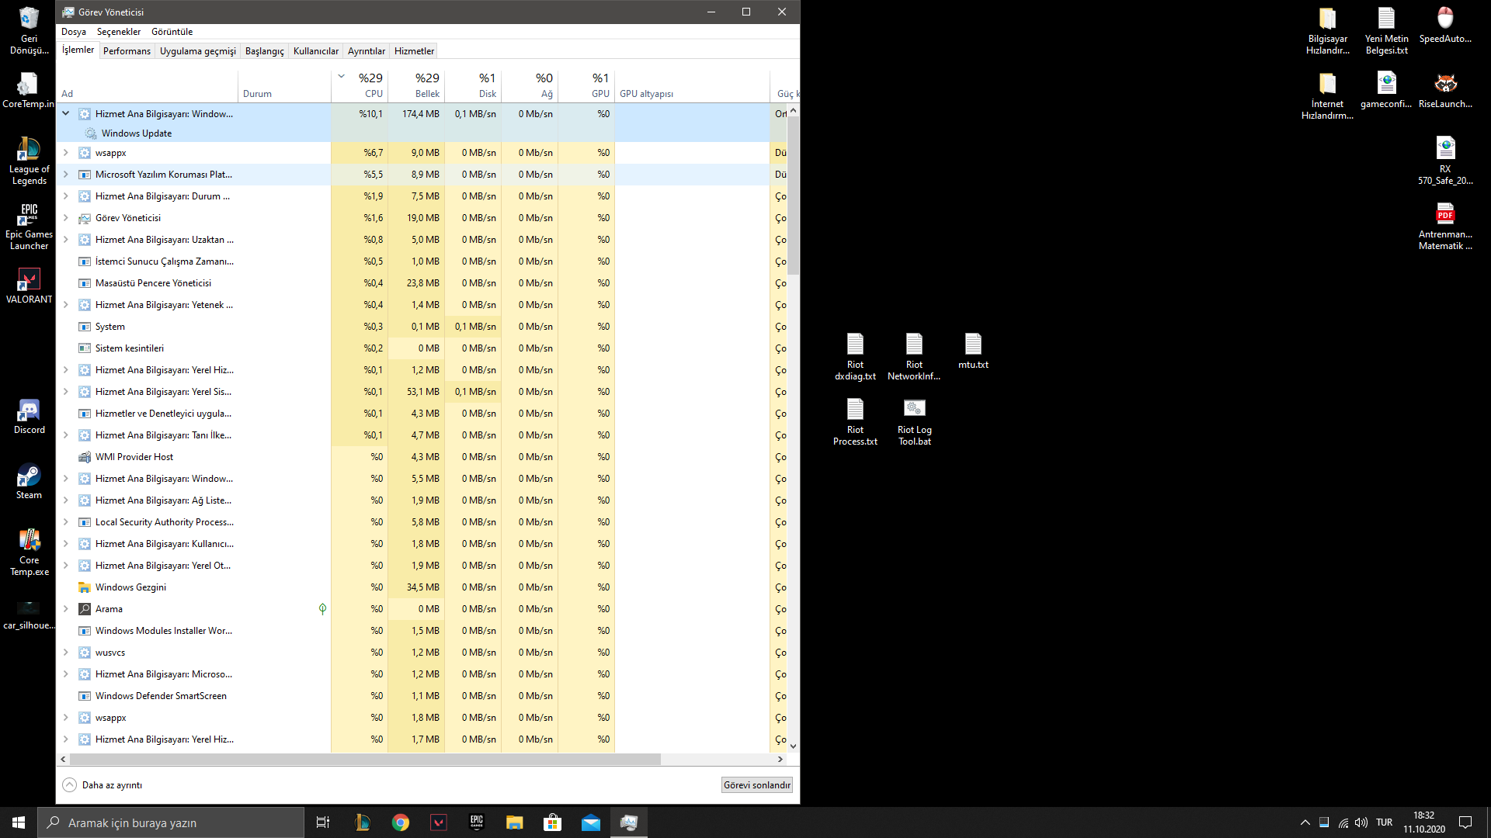The height and width of the screenshot is (838, 1491).
Task: Click the Görevi sonlandır button
Action: click(x=756, y=784)
